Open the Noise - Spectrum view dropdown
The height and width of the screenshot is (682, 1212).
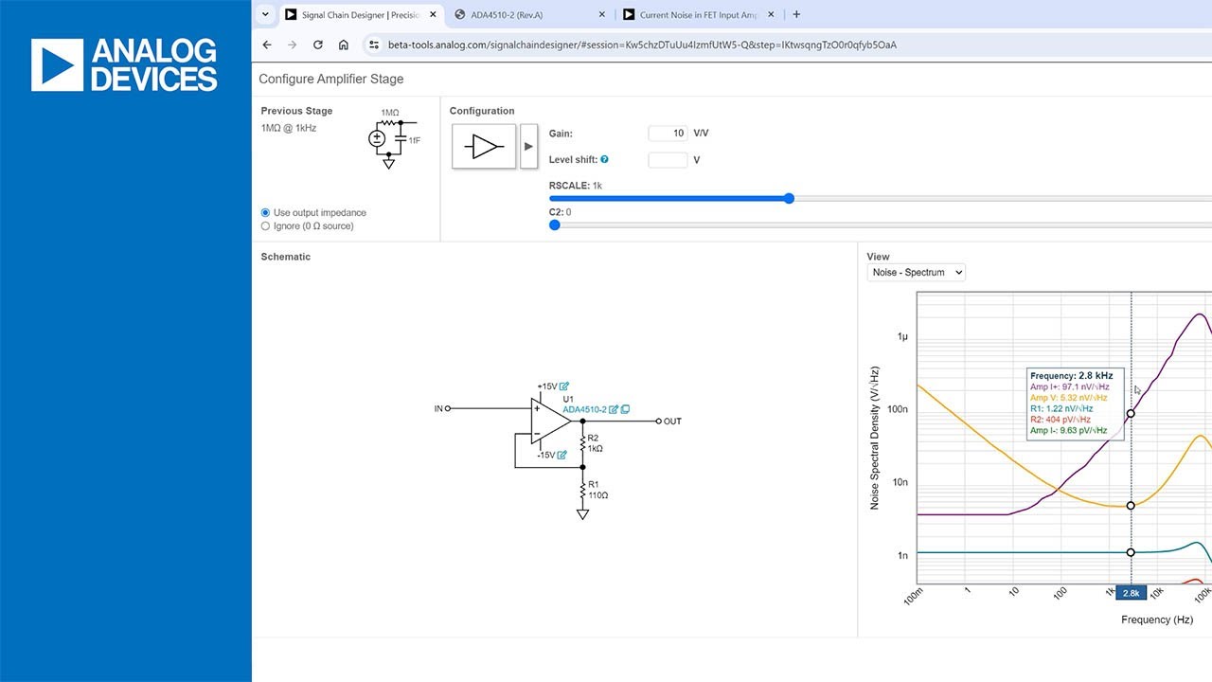916,272
